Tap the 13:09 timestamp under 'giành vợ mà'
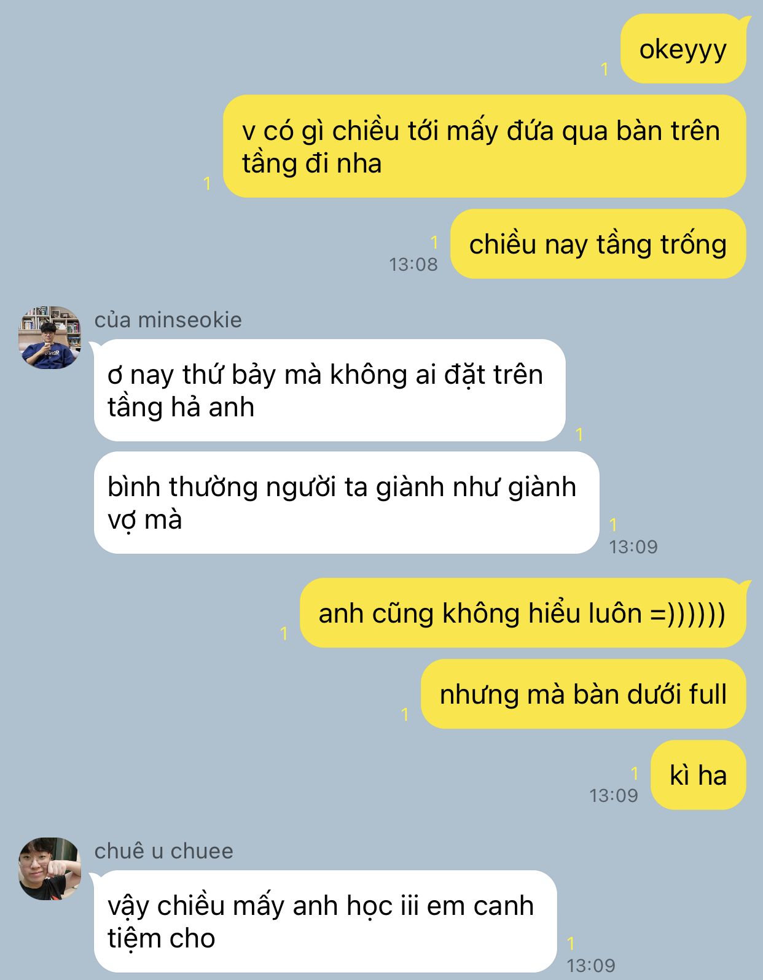 tap(633, 547)
